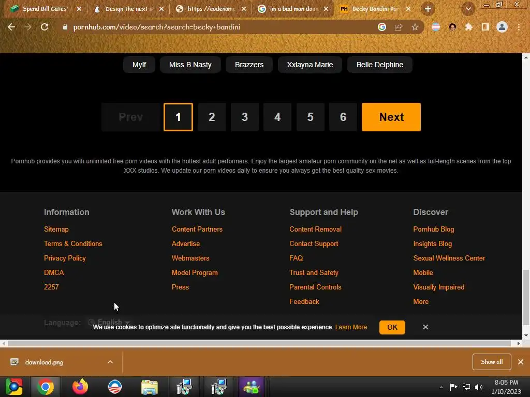Show hidden system tray icons
This screenshot has height=397, width=530.
[x=441, y=387]
